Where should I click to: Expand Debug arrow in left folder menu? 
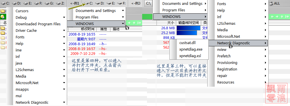[x=64, y=18]
